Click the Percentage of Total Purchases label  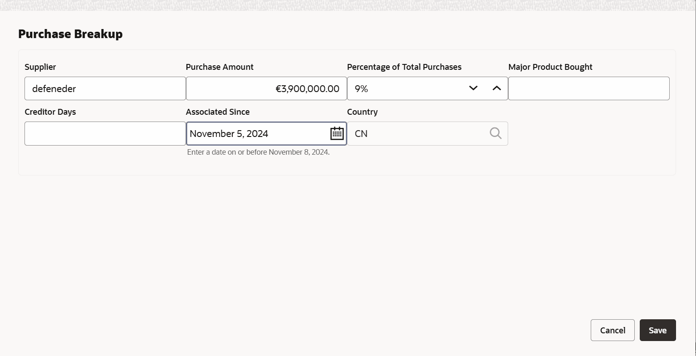404,67
